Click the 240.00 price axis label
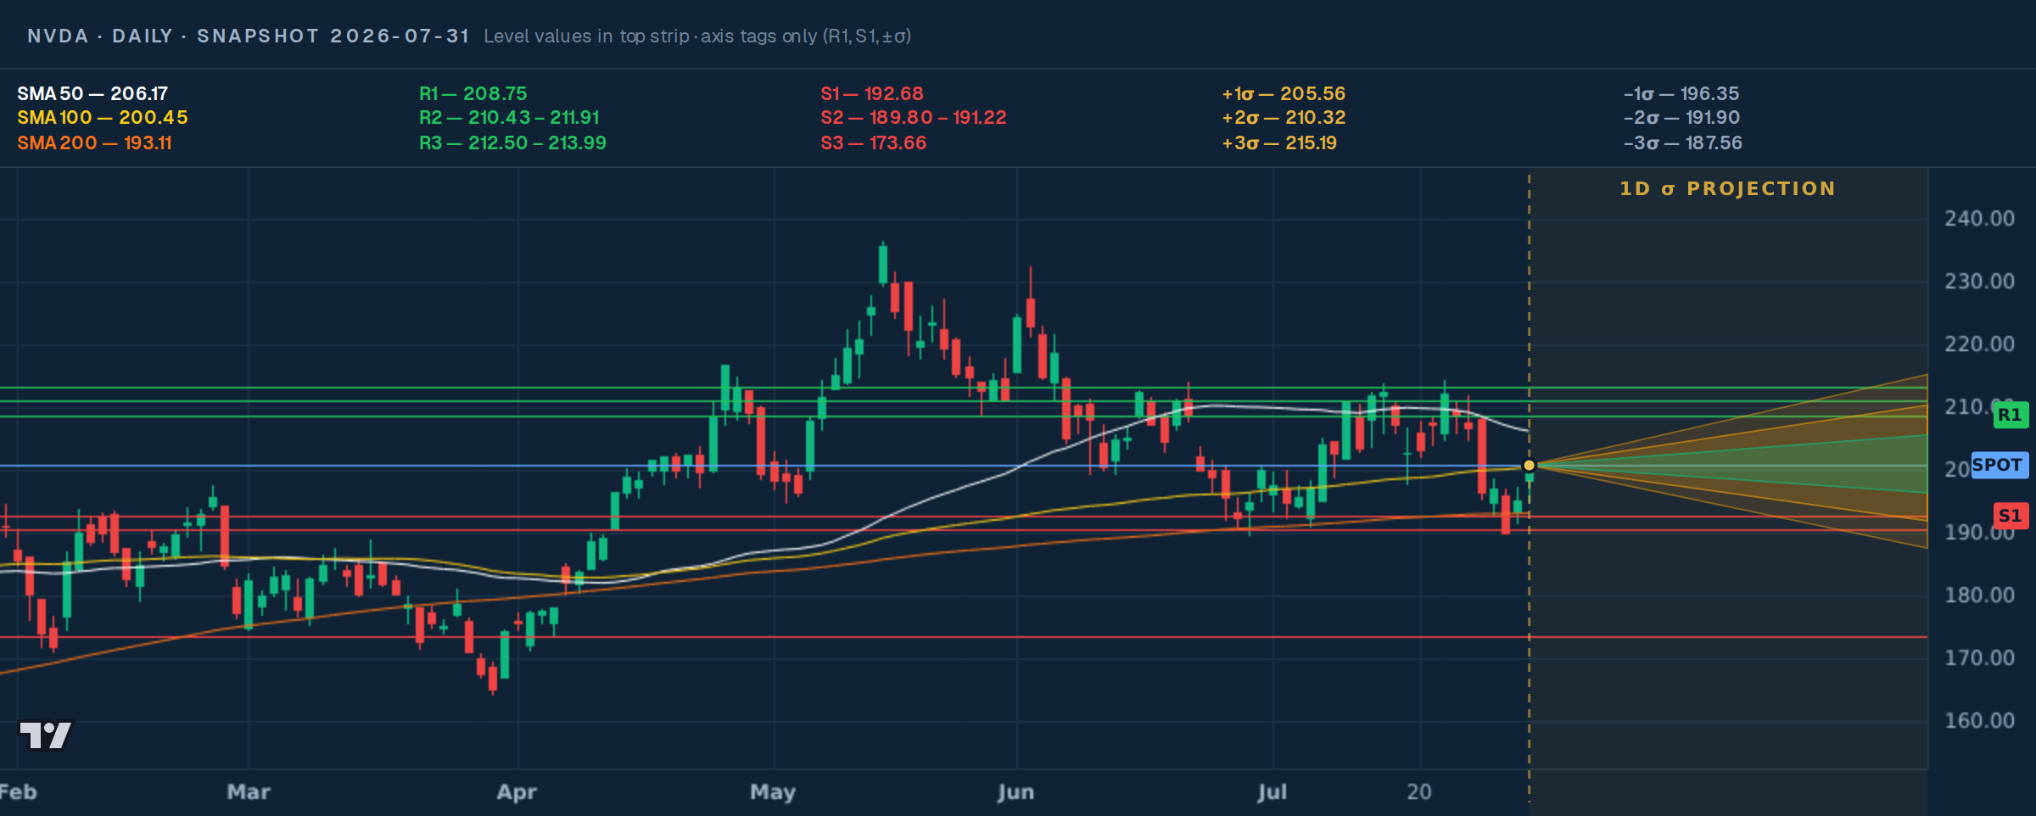Screen dimensions: 2036x816 coord(1979,219)
